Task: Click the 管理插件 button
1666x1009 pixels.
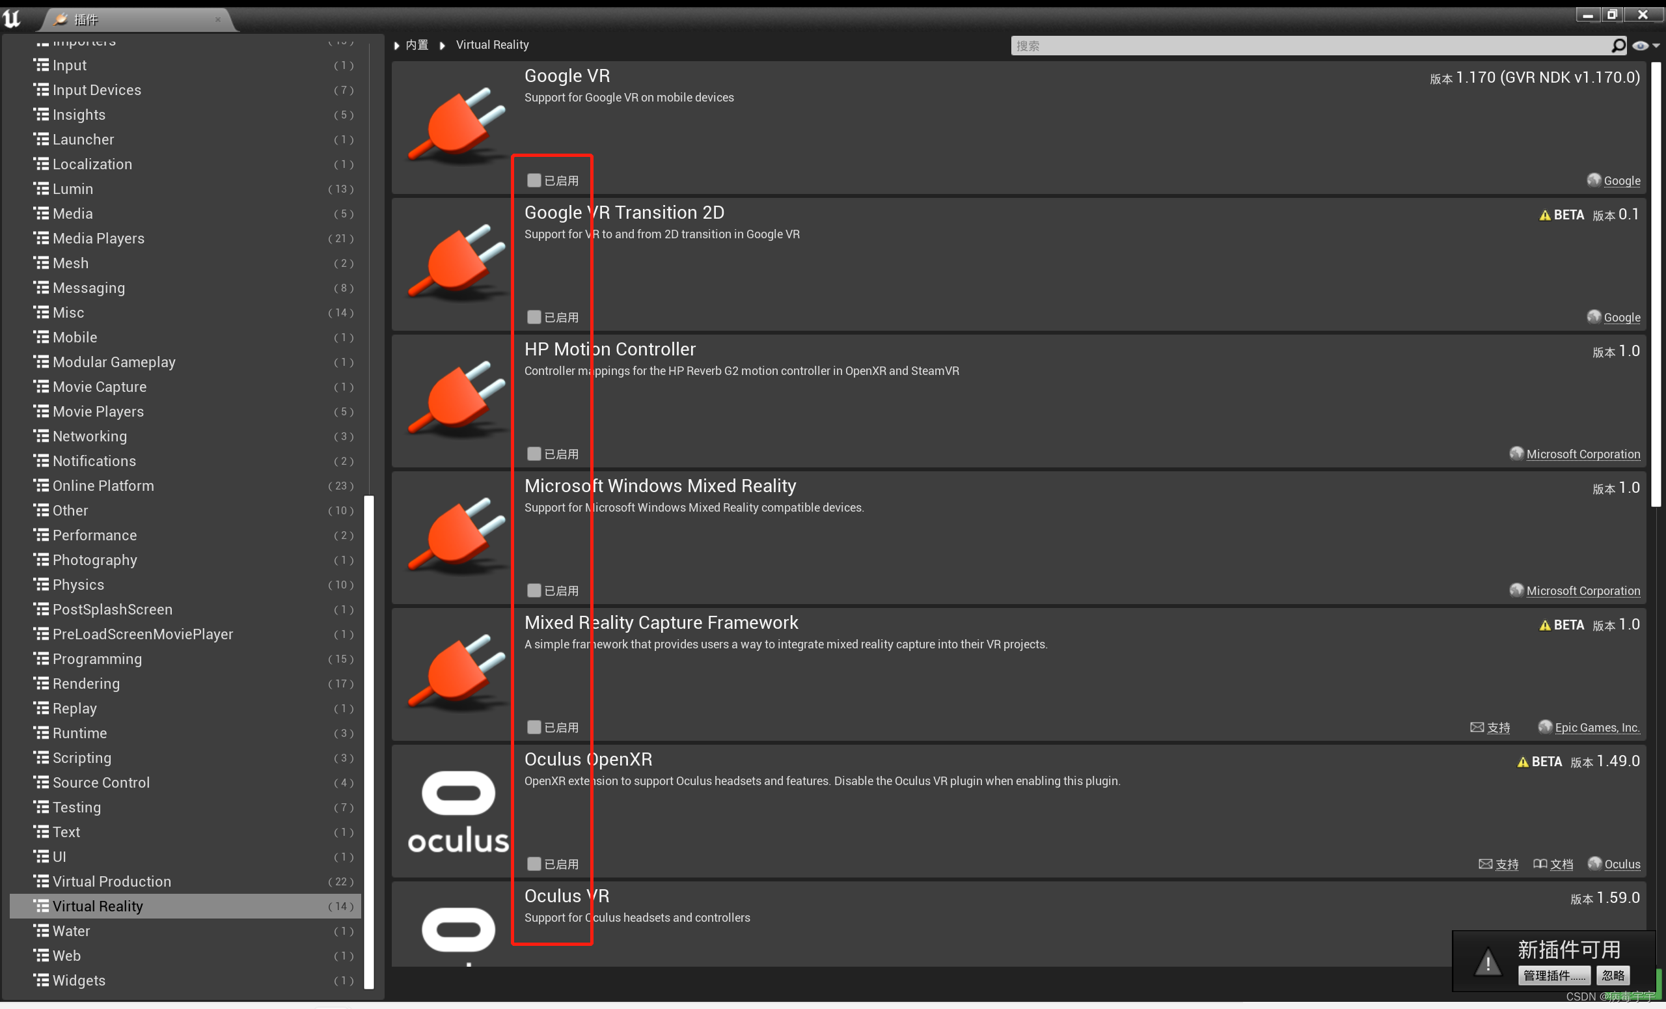Action: point(1554,974)
